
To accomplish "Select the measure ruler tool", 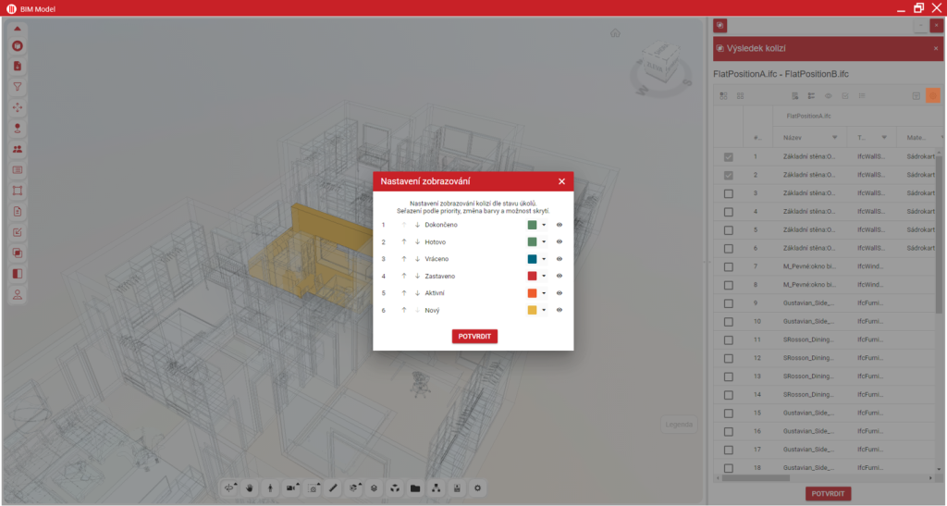I will click(333, 487).
